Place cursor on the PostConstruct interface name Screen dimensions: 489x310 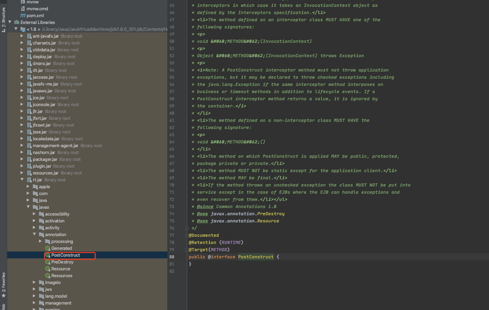pyautogui.click(x=256, y=257)
